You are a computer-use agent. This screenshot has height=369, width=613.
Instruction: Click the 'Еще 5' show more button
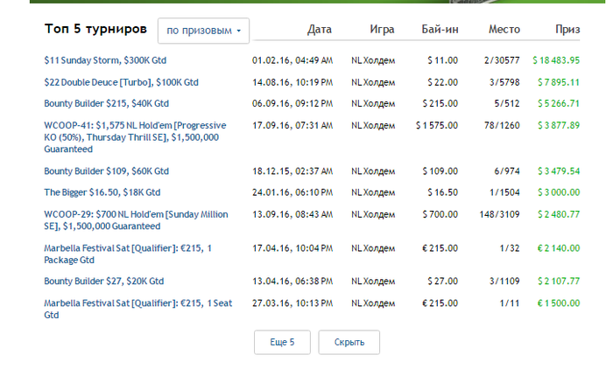click(x=282, y=343)
